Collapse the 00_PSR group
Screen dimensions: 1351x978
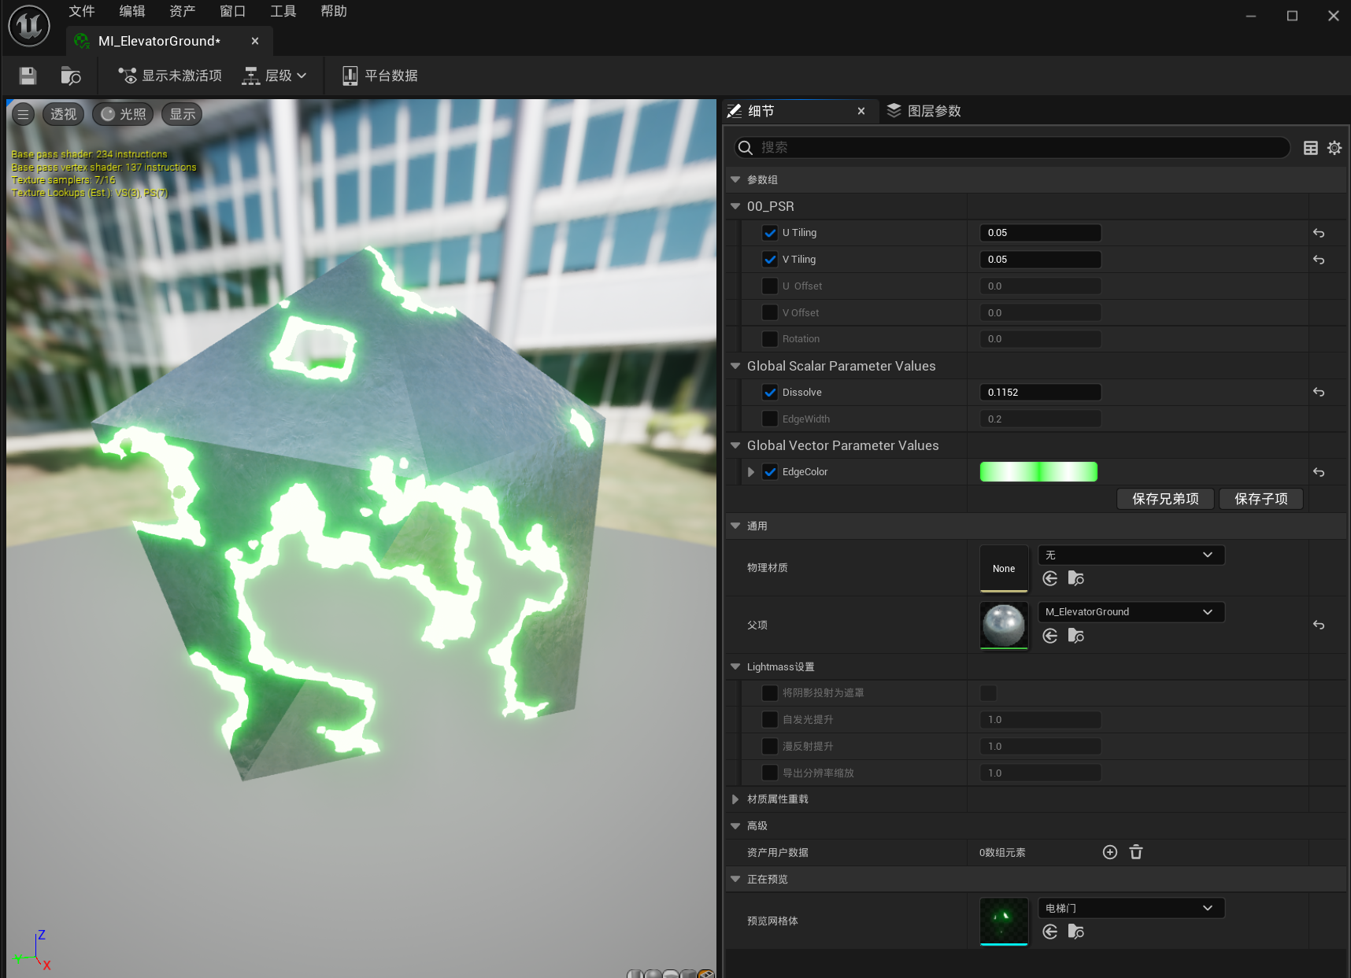(735, 206)
